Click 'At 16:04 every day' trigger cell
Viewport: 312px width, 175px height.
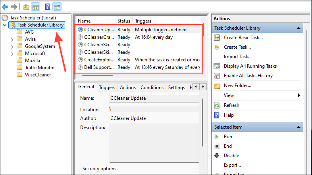click(154, 37)
